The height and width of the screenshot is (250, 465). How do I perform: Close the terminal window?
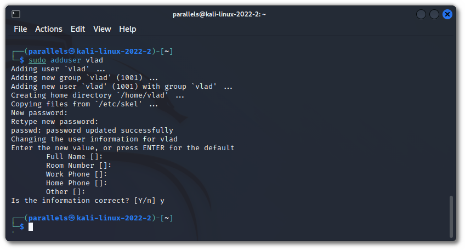[447, 14]
